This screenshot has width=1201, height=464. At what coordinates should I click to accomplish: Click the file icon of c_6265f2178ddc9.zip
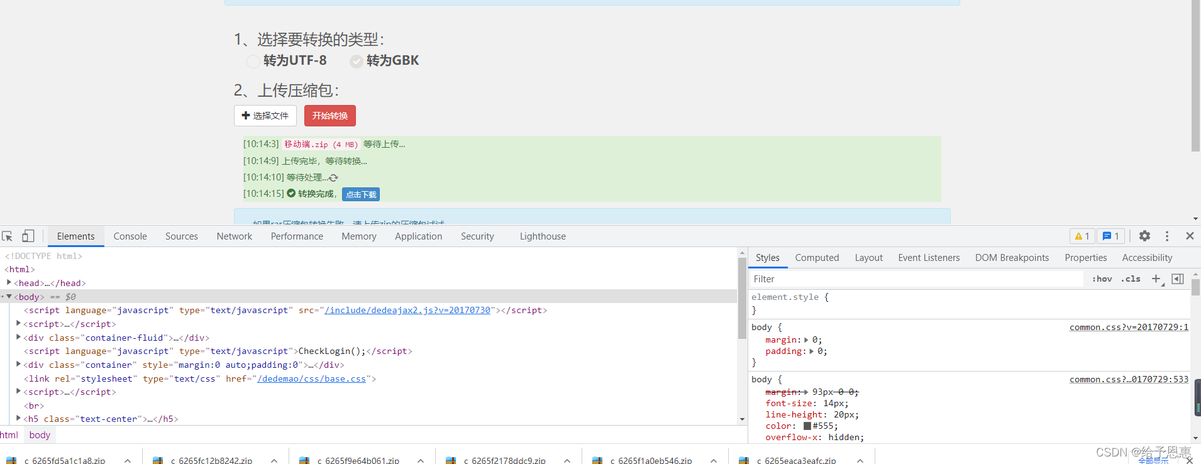tap(451, 461)
